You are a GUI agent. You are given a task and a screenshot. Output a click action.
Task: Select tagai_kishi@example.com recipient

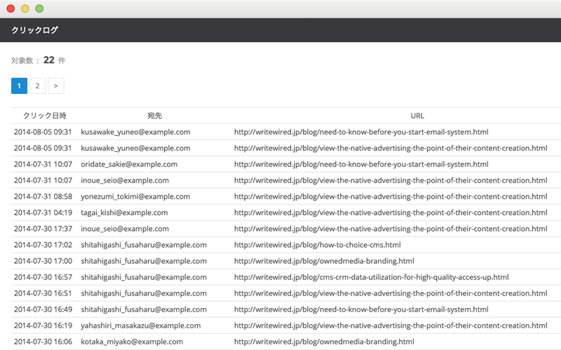click(x=124, y=213)
